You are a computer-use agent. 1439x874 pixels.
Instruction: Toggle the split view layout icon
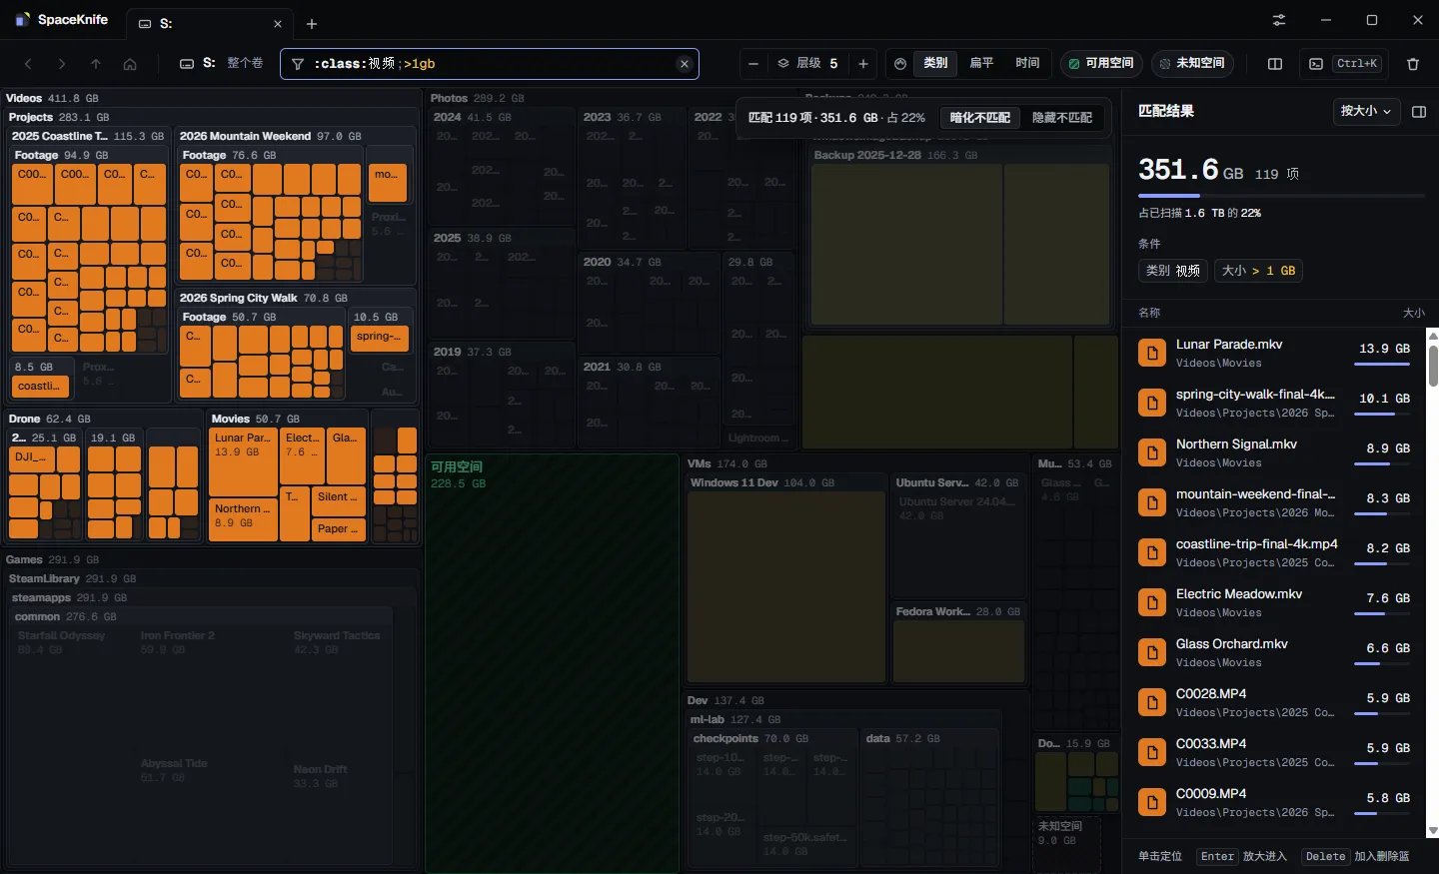[1275, 64]
